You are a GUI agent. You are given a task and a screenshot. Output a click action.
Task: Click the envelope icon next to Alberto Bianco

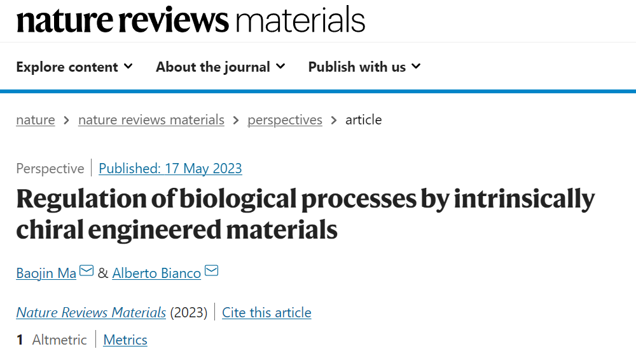click(211, 270)
